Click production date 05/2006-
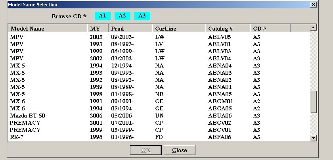Image resolution: width=333 pixels, height=160 pixels. click(122, 116)
